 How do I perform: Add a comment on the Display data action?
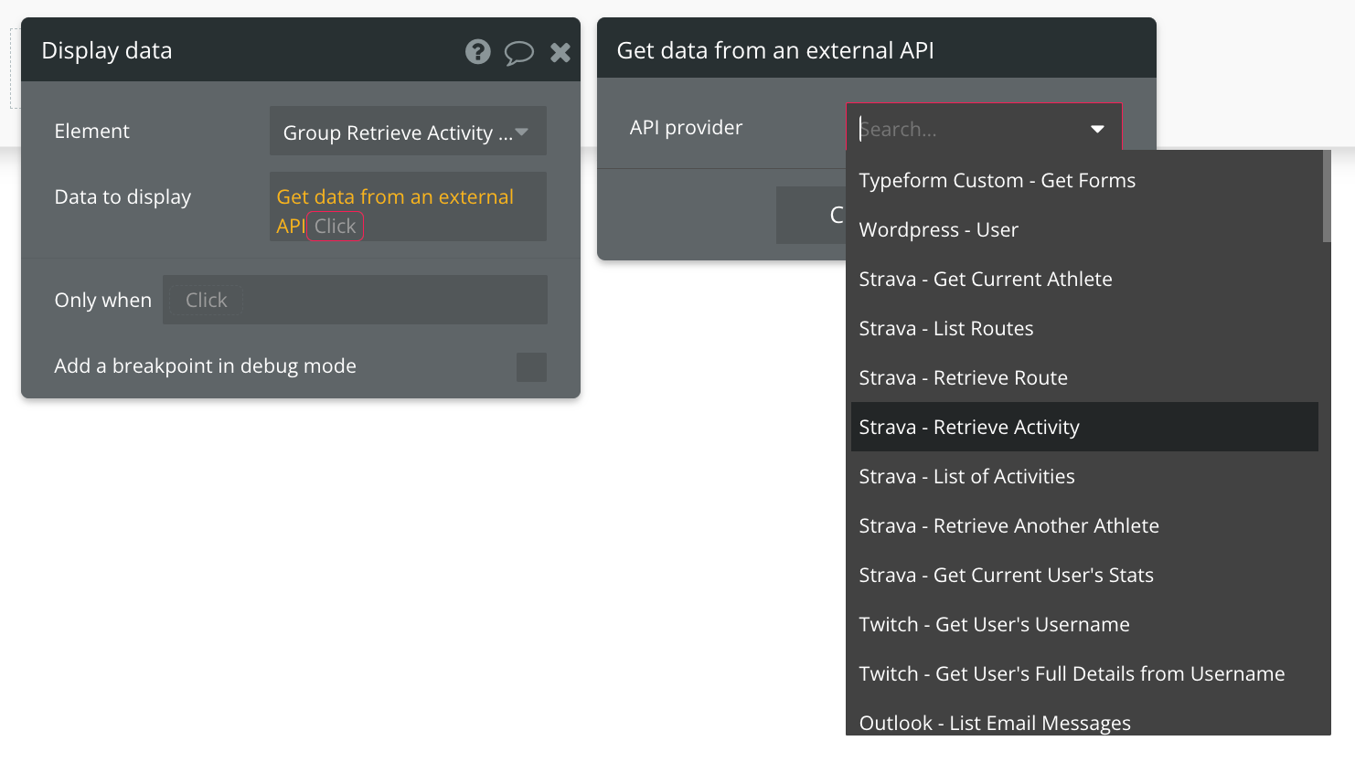coord(519,52)
